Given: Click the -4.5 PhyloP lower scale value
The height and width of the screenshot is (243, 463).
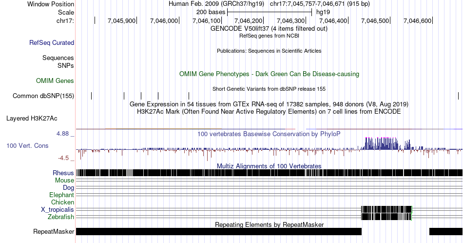Looking at the screenshot, I should click(x=63, y=158).
